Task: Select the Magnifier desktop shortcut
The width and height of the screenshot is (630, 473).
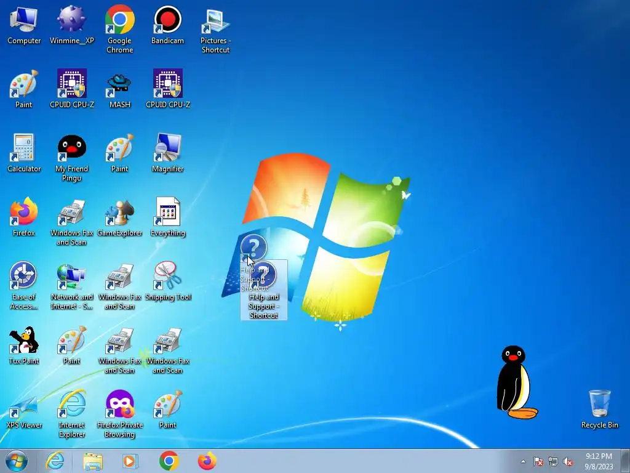Action: (167, 153)
